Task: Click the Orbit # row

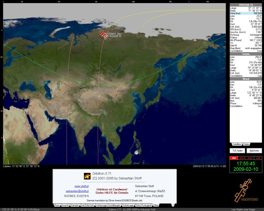Action: (x=246, y=45)
